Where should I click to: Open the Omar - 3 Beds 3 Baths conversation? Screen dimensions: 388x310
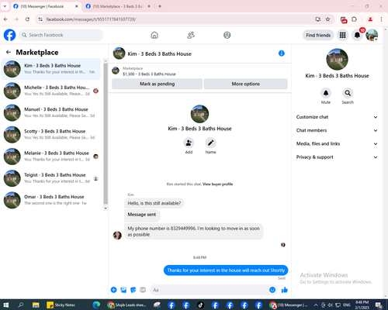click(51, 200)
